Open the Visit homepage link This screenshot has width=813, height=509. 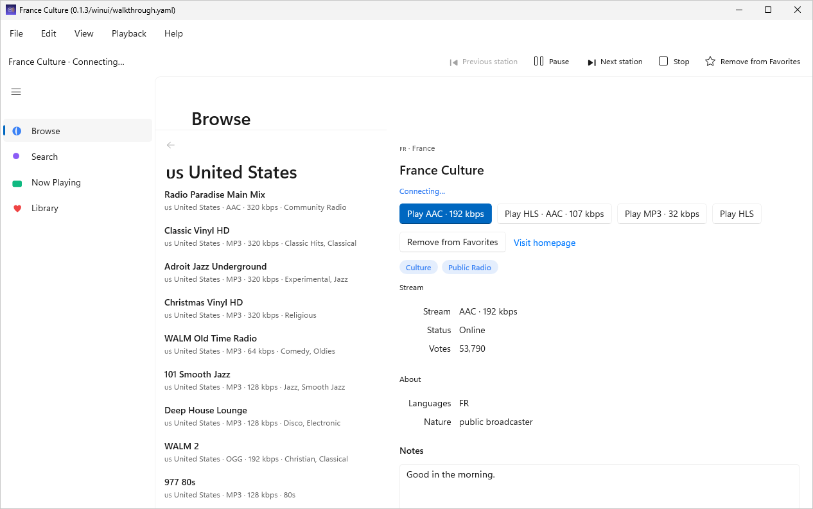(545, 243)
